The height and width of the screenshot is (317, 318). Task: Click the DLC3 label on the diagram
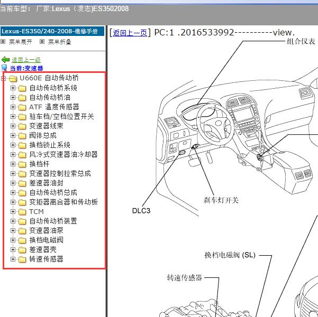[141, 210]
